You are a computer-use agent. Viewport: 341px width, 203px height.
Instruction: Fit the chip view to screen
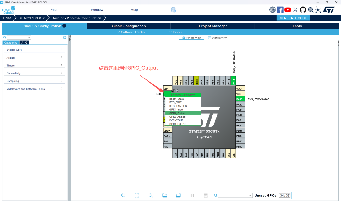[137, 195]
